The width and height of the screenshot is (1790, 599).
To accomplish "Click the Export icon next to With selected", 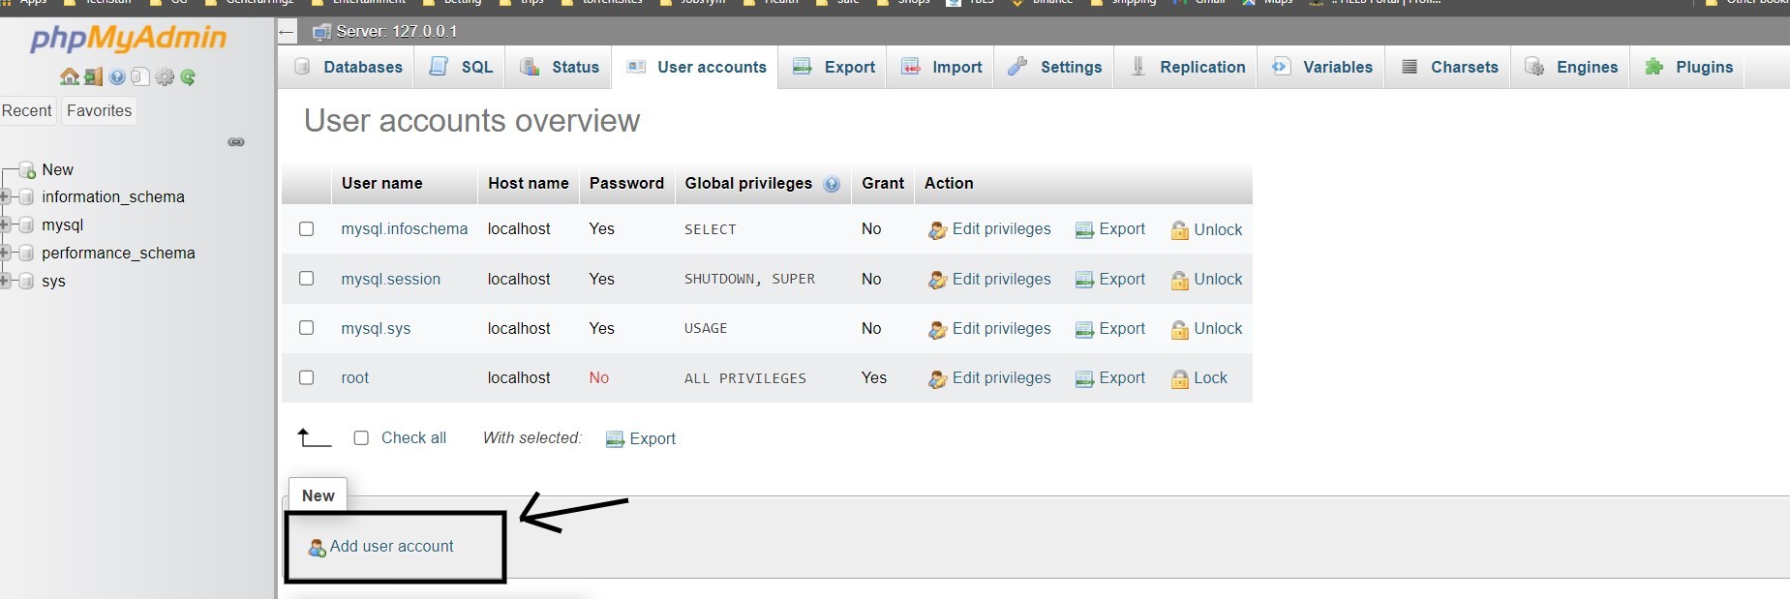I will pos(615,439).
